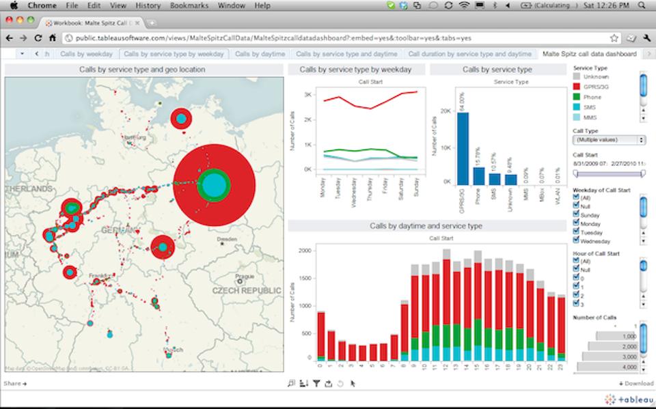Select the pointer arrow tool
The width and height of the screenshot is (656, 409).
(353, 383)
